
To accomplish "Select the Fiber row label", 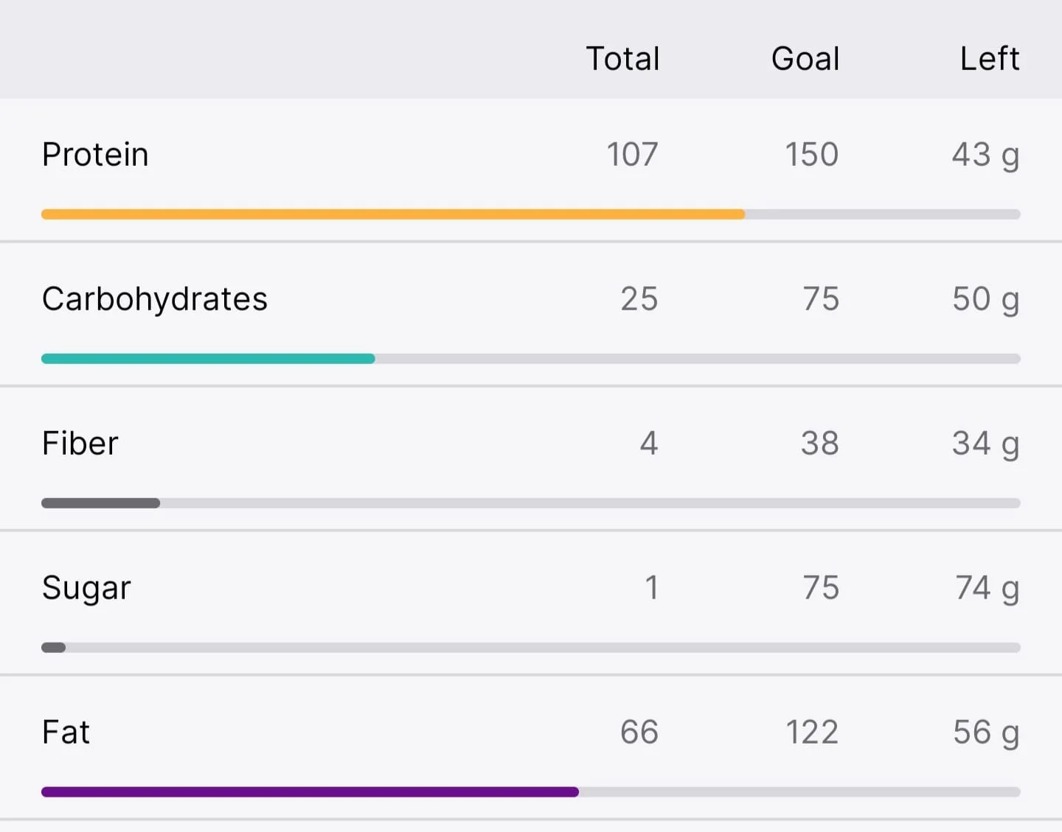I will tap(80, 444).
